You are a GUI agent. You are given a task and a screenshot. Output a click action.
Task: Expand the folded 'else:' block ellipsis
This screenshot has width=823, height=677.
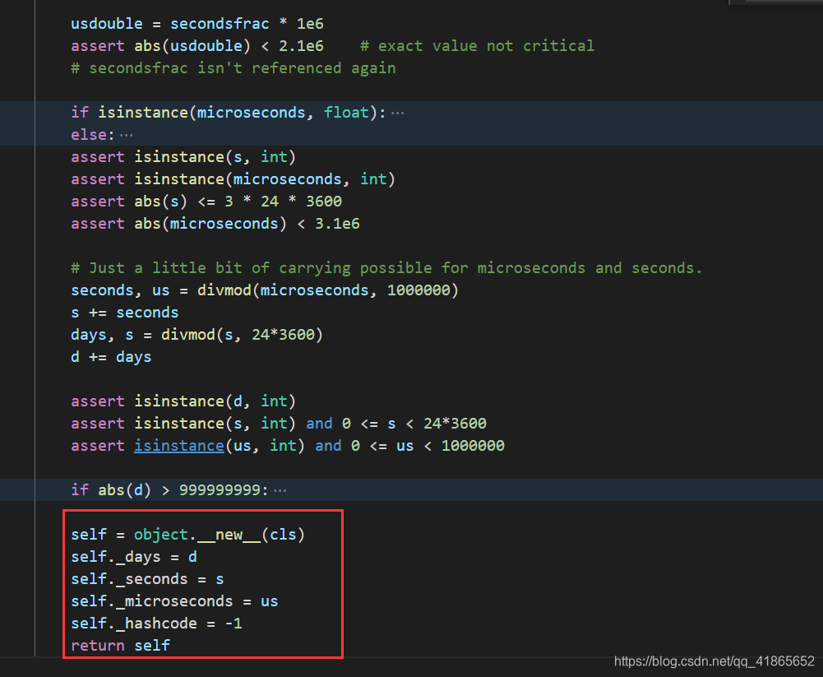point(126,136)
